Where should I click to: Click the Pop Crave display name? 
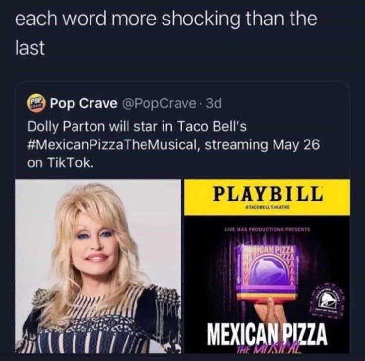point(84,103)
